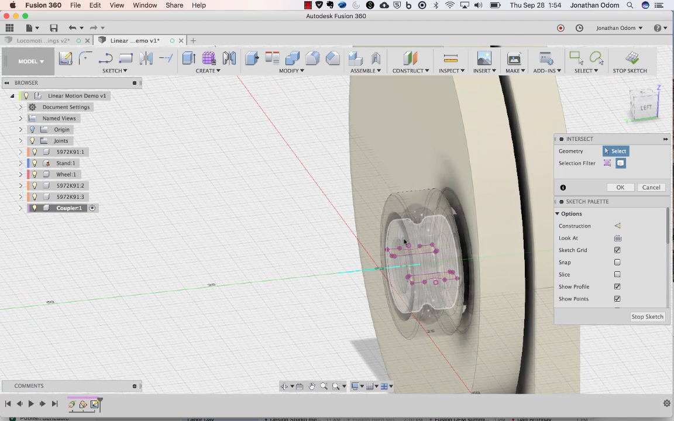Click the Insert image icon in toolbar

point(484,58)
